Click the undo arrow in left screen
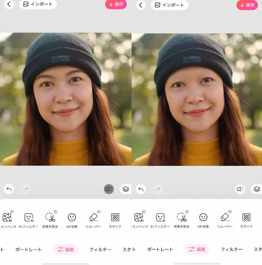The width and height of the screenshot is (262, 265). pyautogui.click(x=9, y=189)
